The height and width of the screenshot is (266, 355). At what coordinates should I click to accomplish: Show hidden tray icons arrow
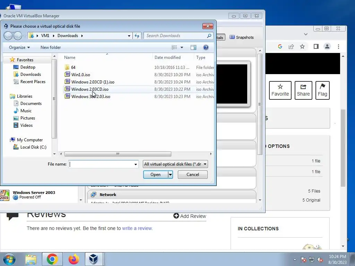(295, 260)
